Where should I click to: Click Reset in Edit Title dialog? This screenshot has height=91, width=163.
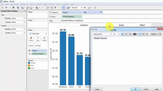click(x=97, y=89)
